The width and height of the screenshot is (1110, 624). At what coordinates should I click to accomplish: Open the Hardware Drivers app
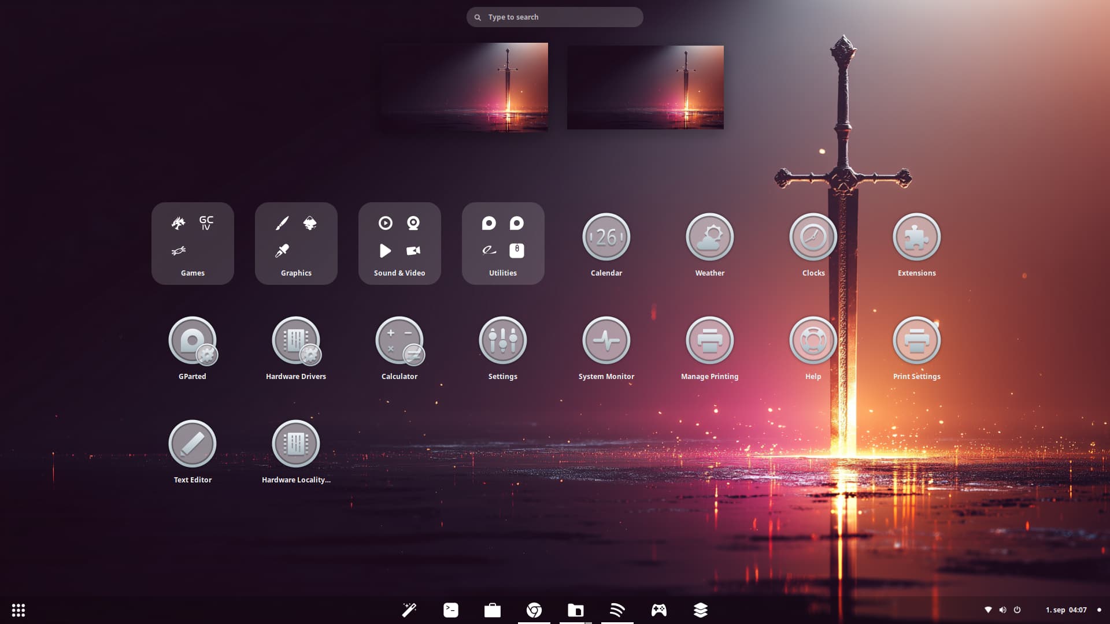pyautogui.click(x=296, y=341)
